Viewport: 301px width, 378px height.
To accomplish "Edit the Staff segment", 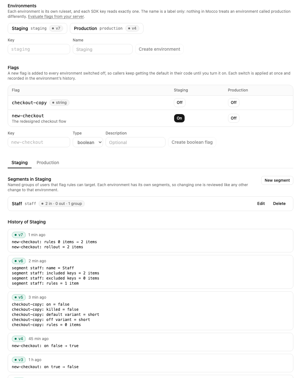I will pyautogui.click(x=261, y=203).
